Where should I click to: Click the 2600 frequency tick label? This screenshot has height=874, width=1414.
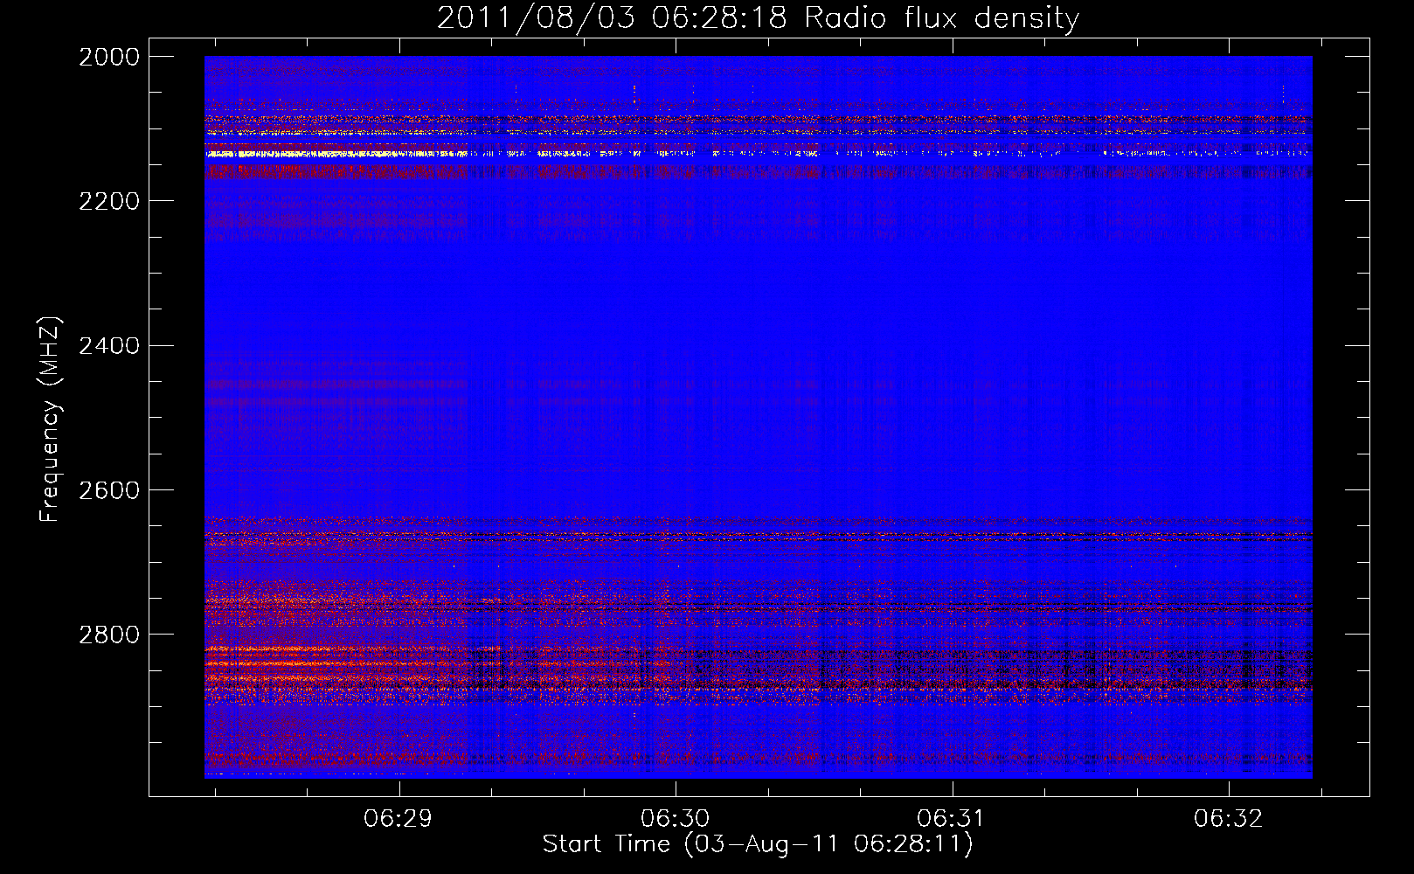pos(109,490)
